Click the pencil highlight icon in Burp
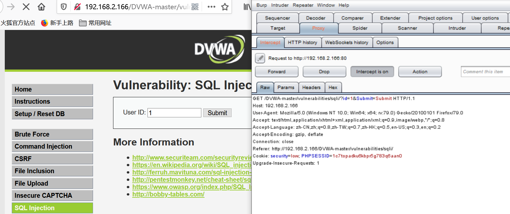510x214 pixels. 260,58
